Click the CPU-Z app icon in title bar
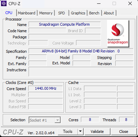Viewport: 138px width, 137px height. click(4, 3)
